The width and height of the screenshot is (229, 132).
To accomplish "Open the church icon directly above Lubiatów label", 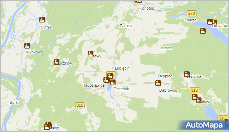I will pyautogui.click(x=214, y=22).
